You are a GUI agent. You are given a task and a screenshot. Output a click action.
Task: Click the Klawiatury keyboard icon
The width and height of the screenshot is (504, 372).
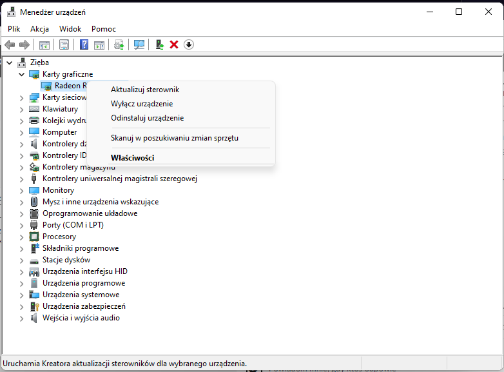click(x=34, y=109)
